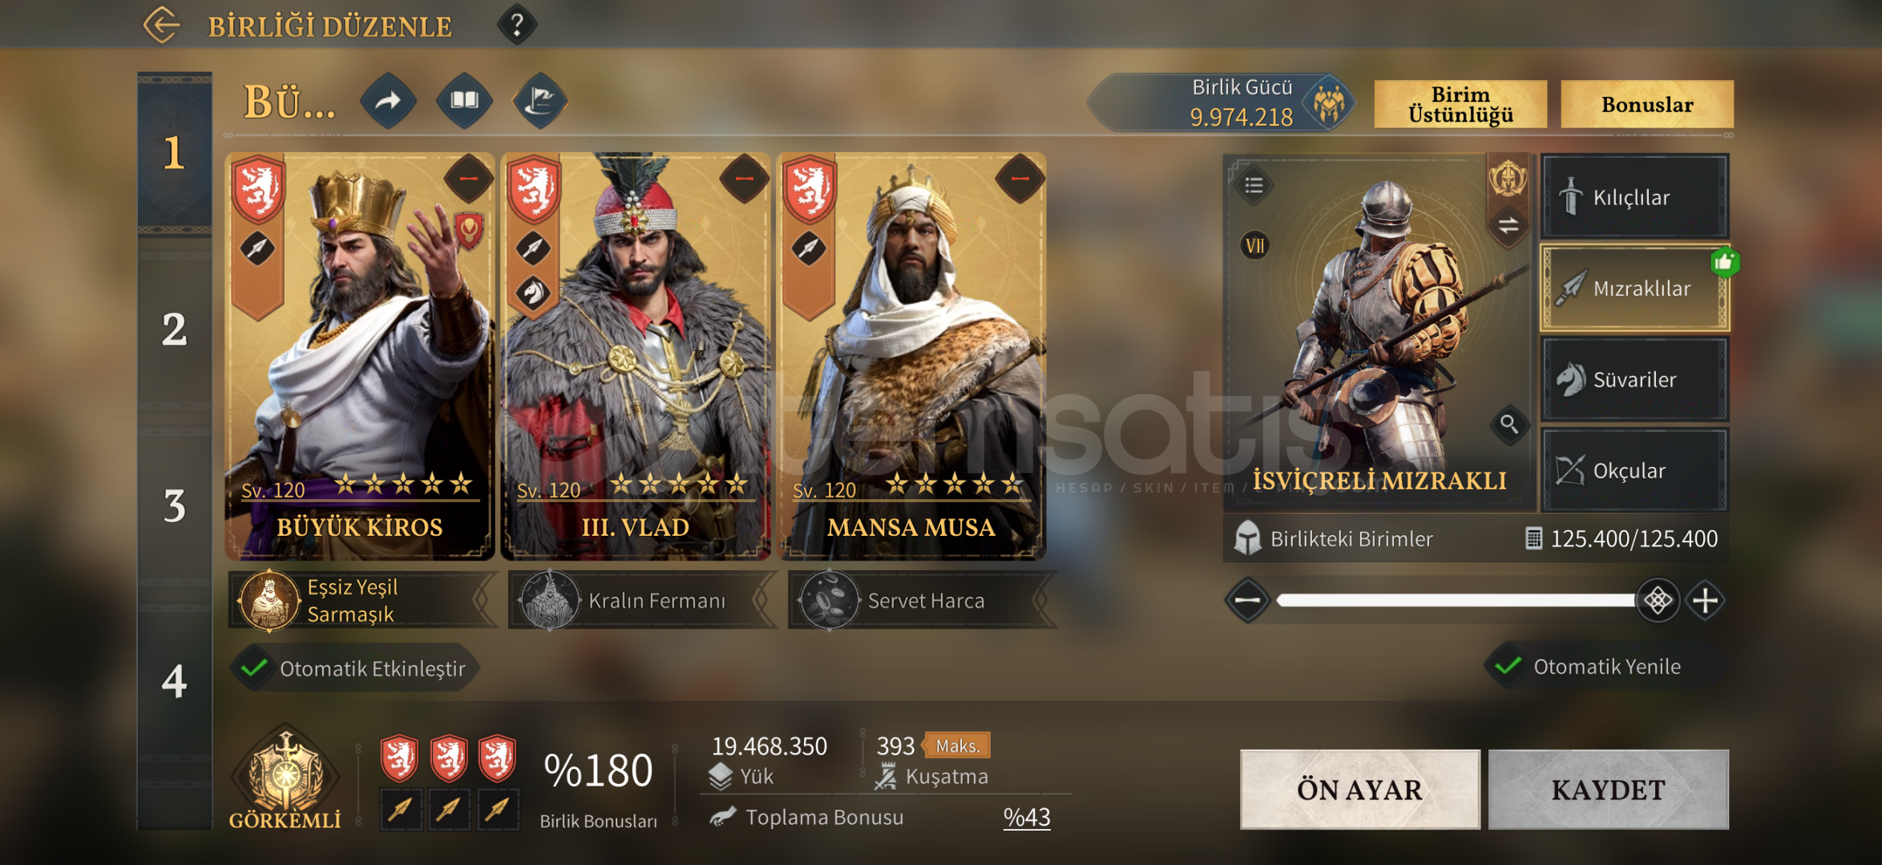Viewport: 1882px width, 865px height.
Task: Open the unit list icon on the troop panel
Action: click(1254, 185)
